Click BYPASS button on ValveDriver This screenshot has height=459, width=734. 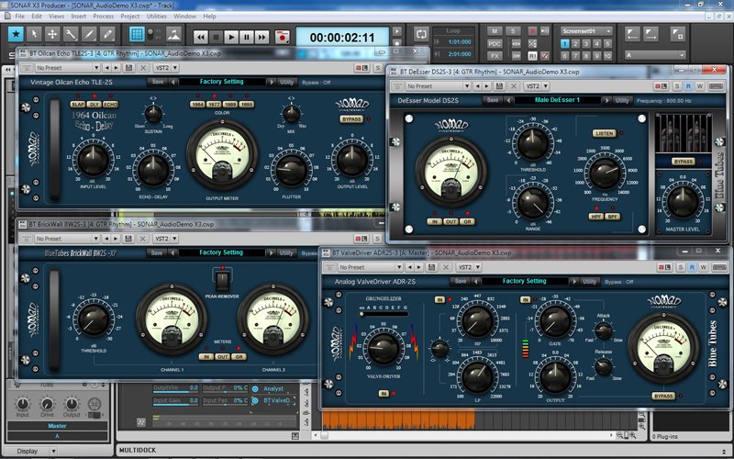(x=663, y=397)
